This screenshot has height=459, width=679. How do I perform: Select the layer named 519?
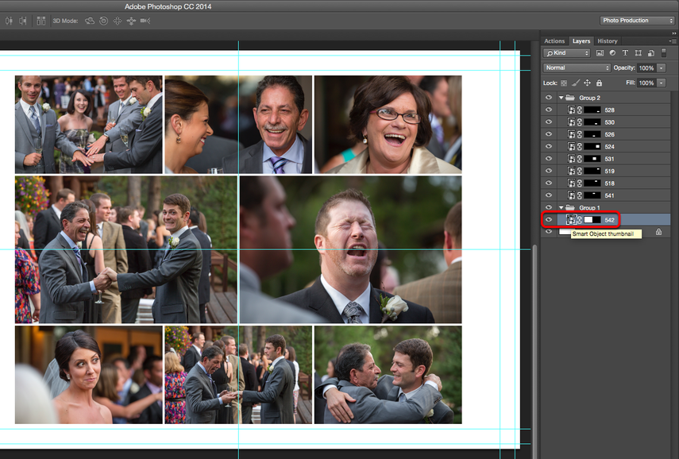(610, 171)
